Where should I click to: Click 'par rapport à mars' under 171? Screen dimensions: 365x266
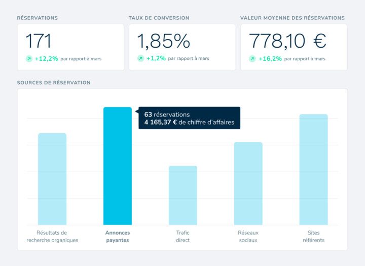pos(81,59)
